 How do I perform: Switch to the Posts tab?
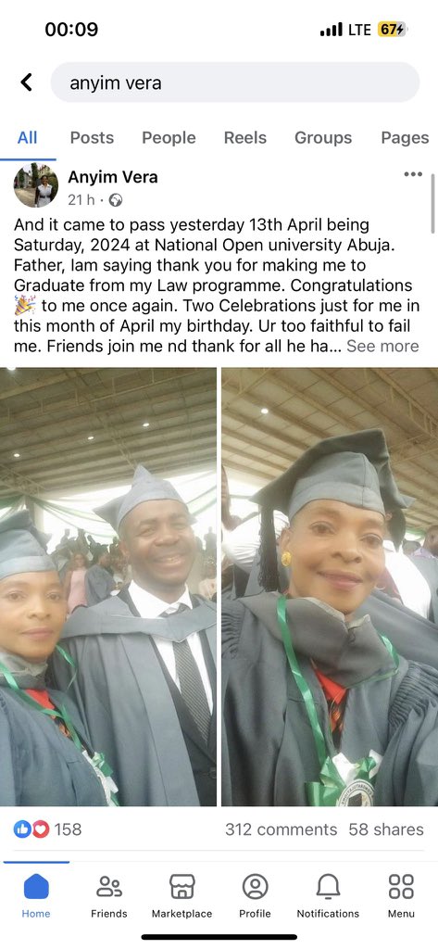tap(92, 138)
